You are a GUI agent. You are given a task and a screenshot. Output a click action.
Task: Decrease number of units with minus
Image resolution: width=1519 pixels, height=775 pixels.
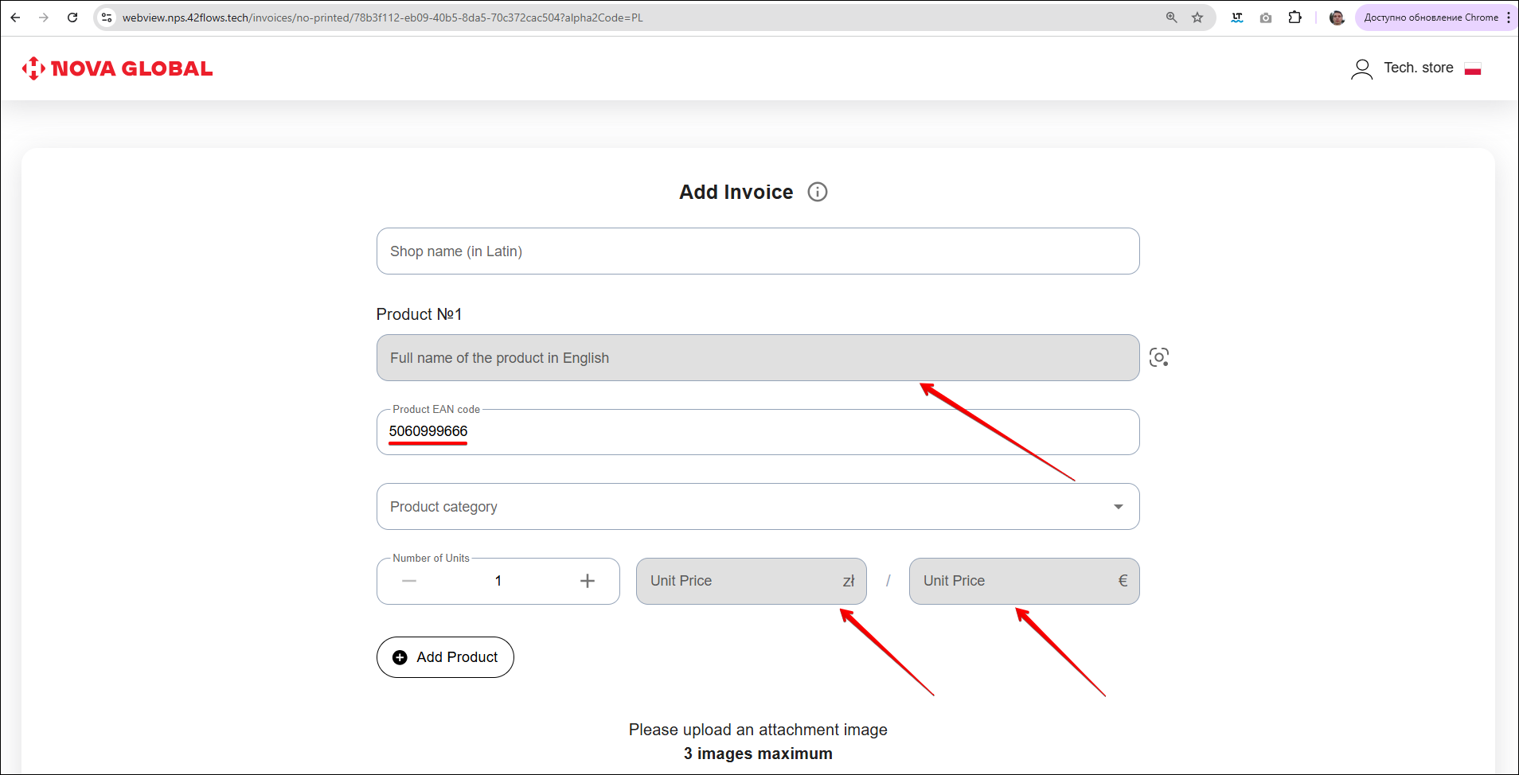click(x=409, y=581)
